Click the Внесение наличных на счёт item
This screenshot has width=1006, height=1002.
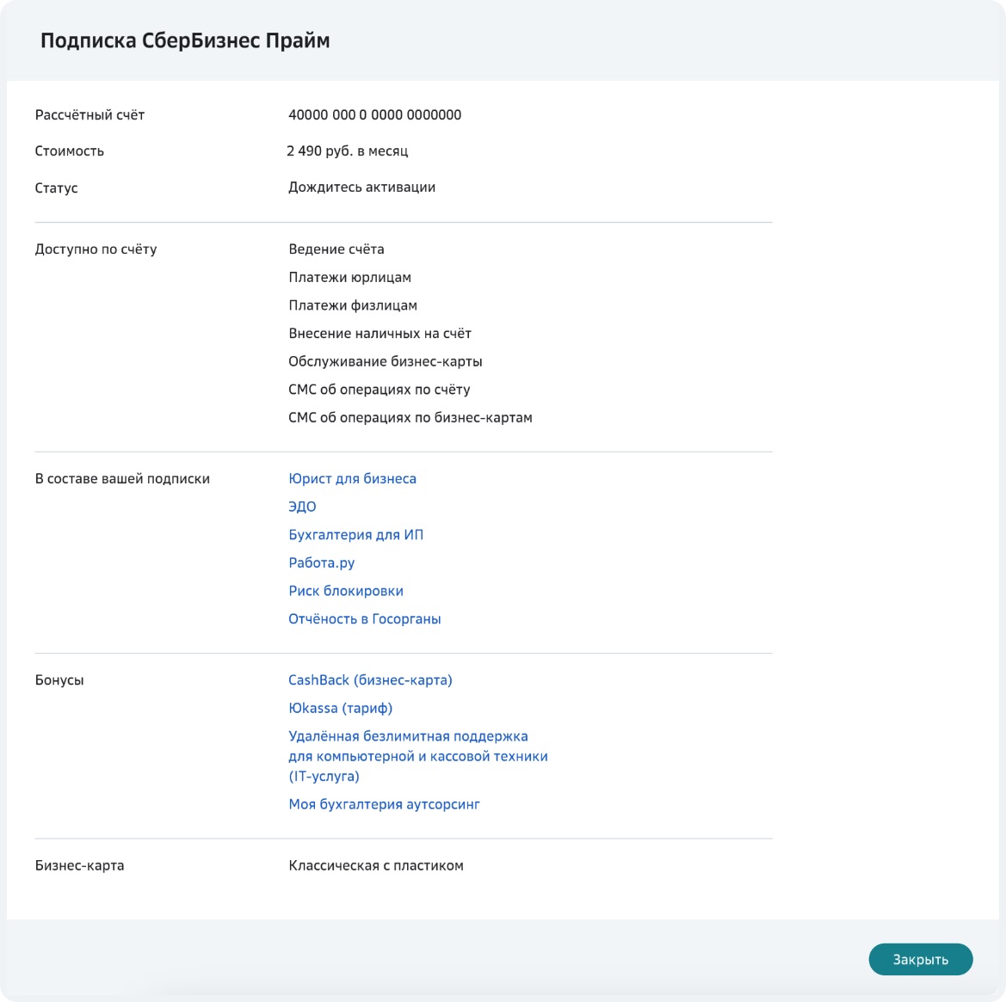[380, 334]
